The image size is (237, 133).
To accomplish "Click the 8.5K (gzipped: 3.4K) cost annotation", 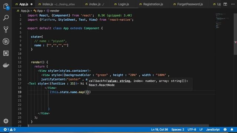I will click(x=115, y=16).
